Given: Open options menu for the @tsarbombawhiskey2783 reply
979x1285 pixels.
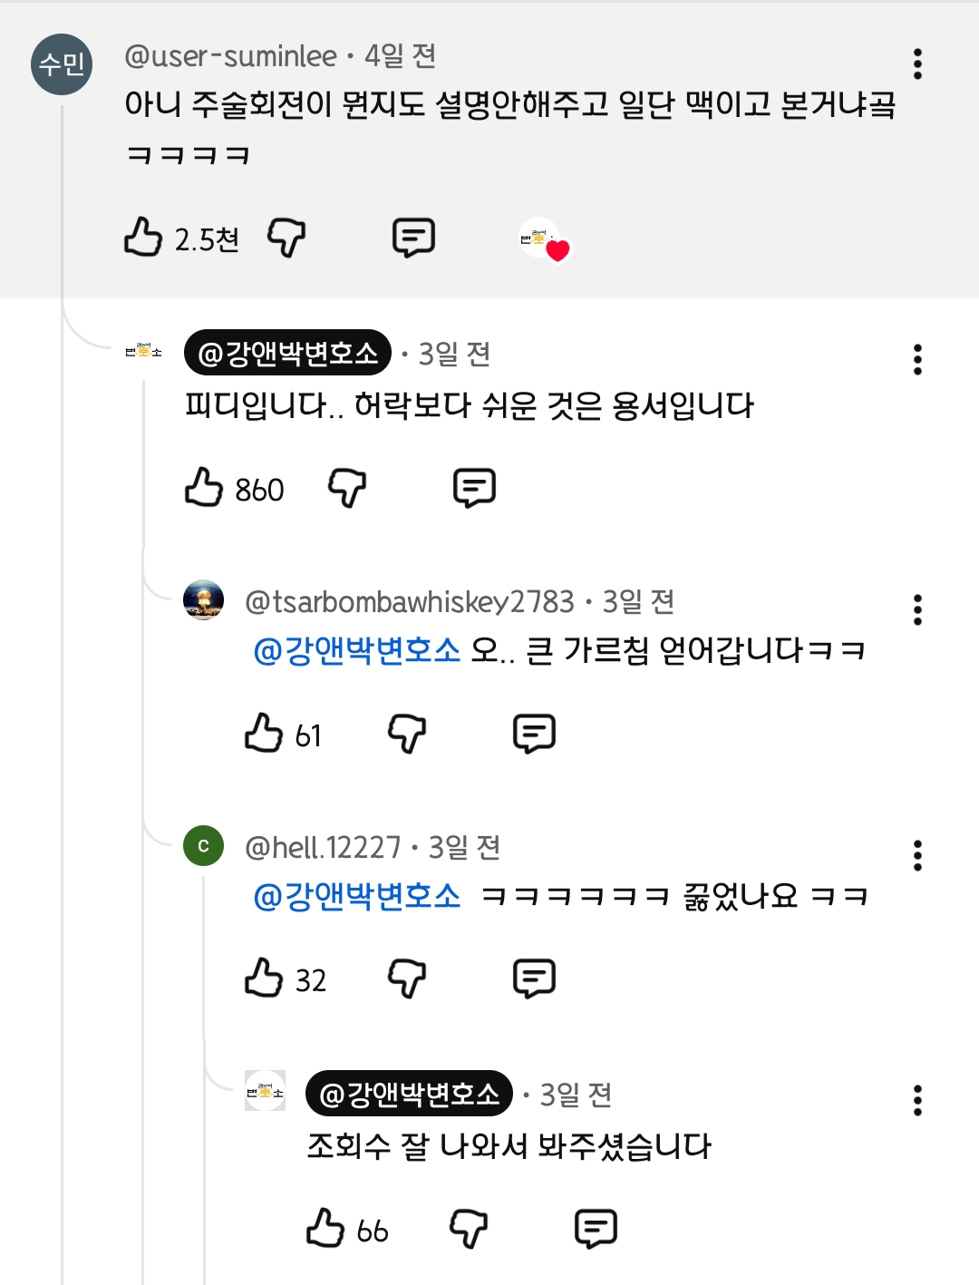Looking at the screenshot, I should tap(917, 609).
